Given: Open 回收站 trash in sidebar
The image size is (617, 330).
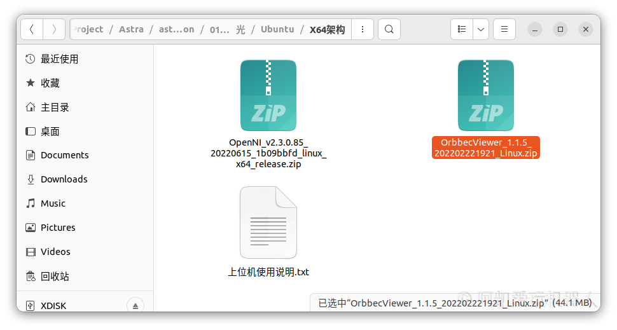Looking at the screenshot, I should pos(85,277).
